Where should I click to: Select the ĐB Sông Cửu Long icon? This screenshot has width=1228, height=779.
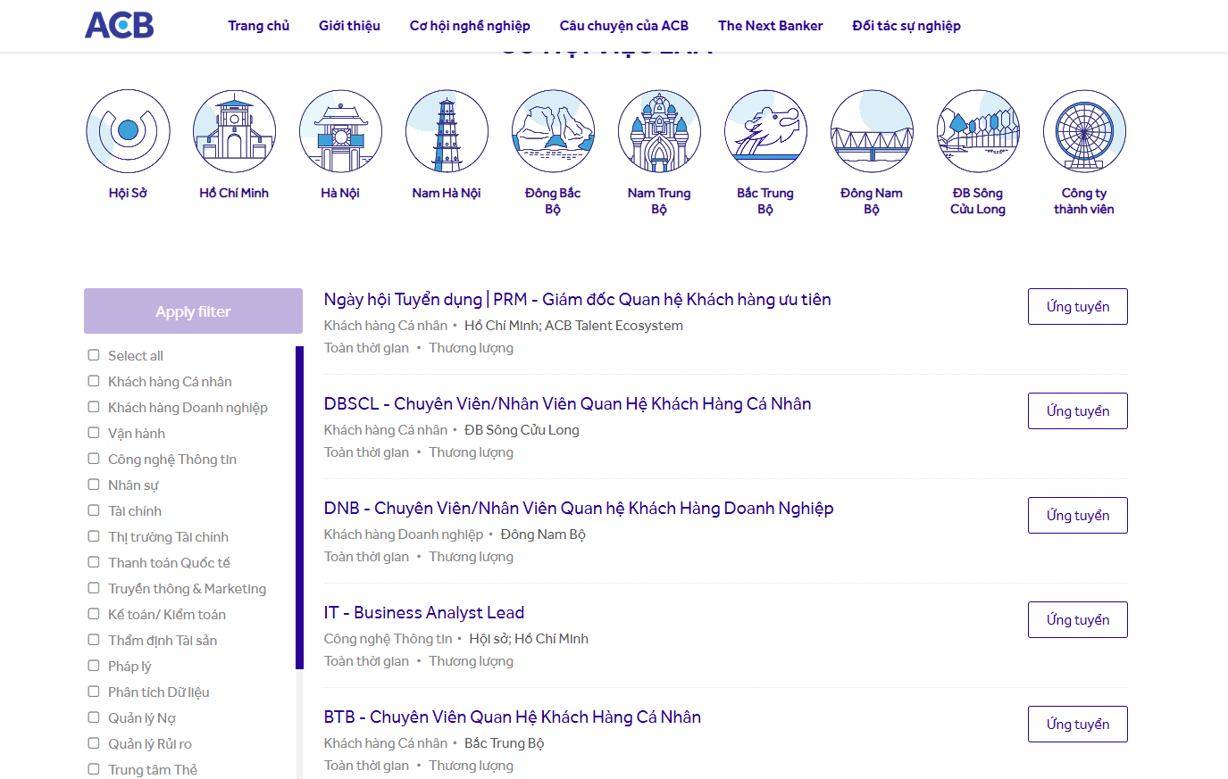point(978,131)
